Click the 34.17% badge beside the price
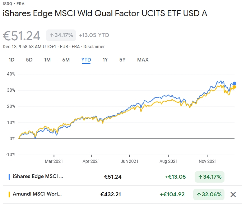The height and width of the screenshot is (206, 246). 61,35
